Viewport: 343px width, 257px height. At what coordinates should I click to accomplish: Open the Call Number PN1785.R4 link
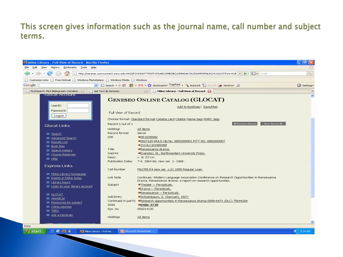[x=170, y=169]
